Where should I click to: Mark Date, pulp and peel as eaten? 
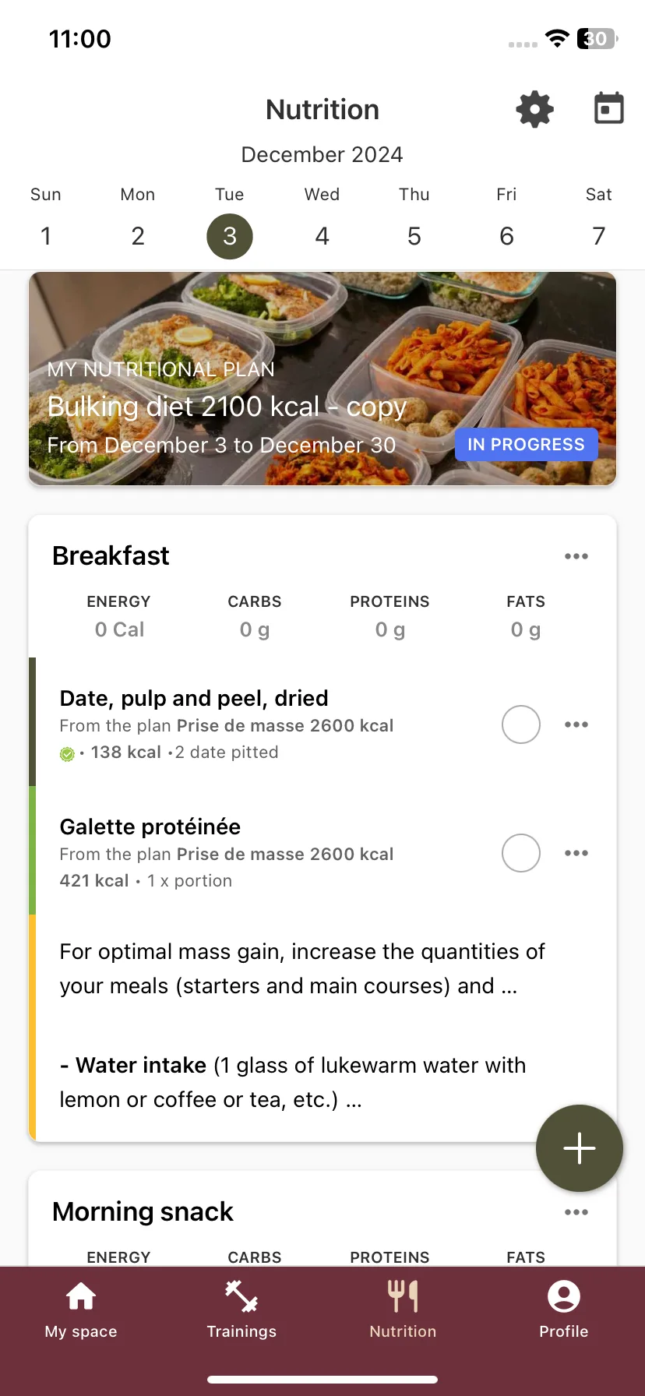pos(521,724)
